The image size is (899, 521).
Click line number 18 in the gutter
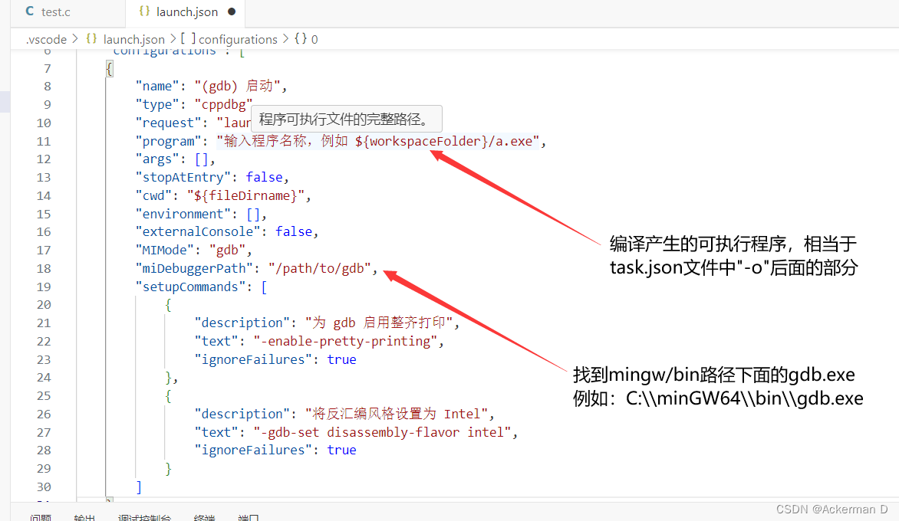pyautogui.click(x=44, y=267)
